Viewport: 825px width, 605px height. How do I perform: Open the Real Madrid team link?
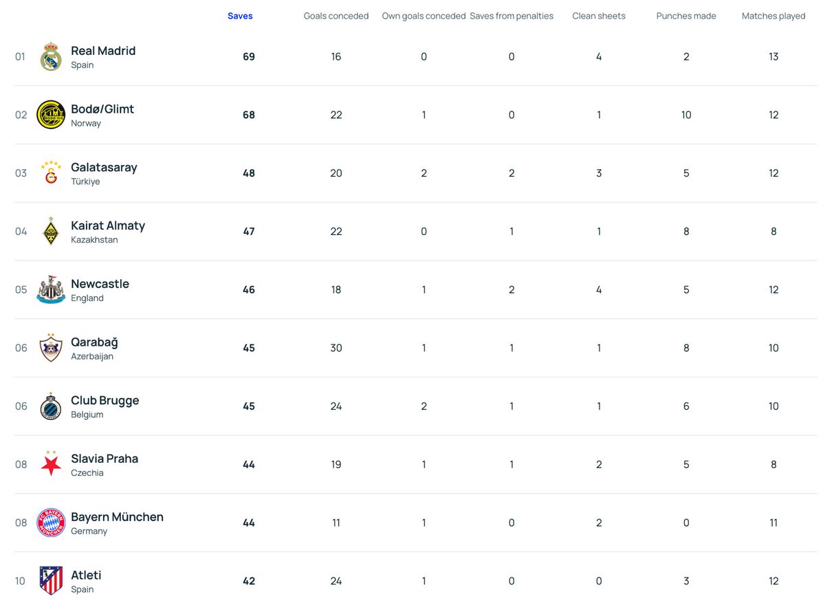103,51
